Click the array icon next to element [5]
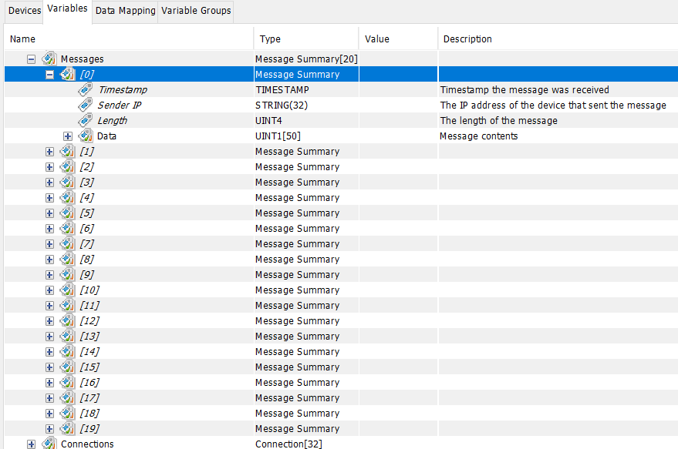 (67, 213)
